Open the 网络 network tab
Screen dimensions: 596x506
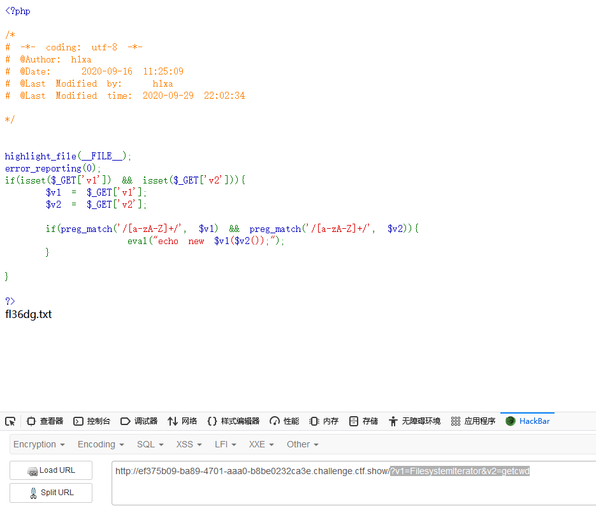pos(182,421)
